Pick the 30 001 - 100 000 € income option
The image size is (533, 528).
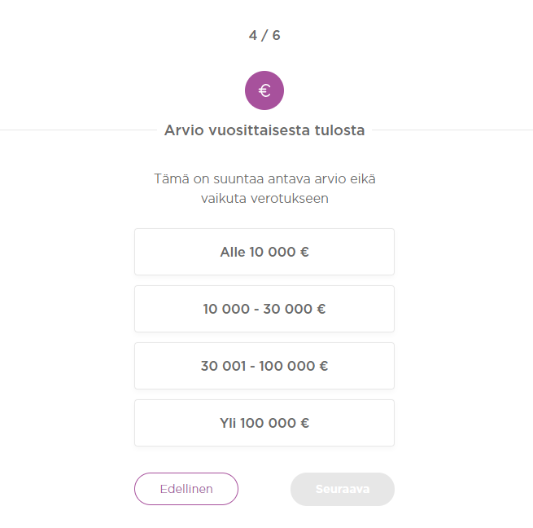click(264, 366)
